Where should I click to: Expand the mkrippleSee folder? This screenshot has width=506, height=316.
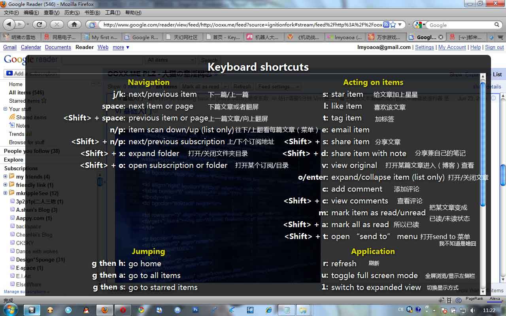(6, 193)
